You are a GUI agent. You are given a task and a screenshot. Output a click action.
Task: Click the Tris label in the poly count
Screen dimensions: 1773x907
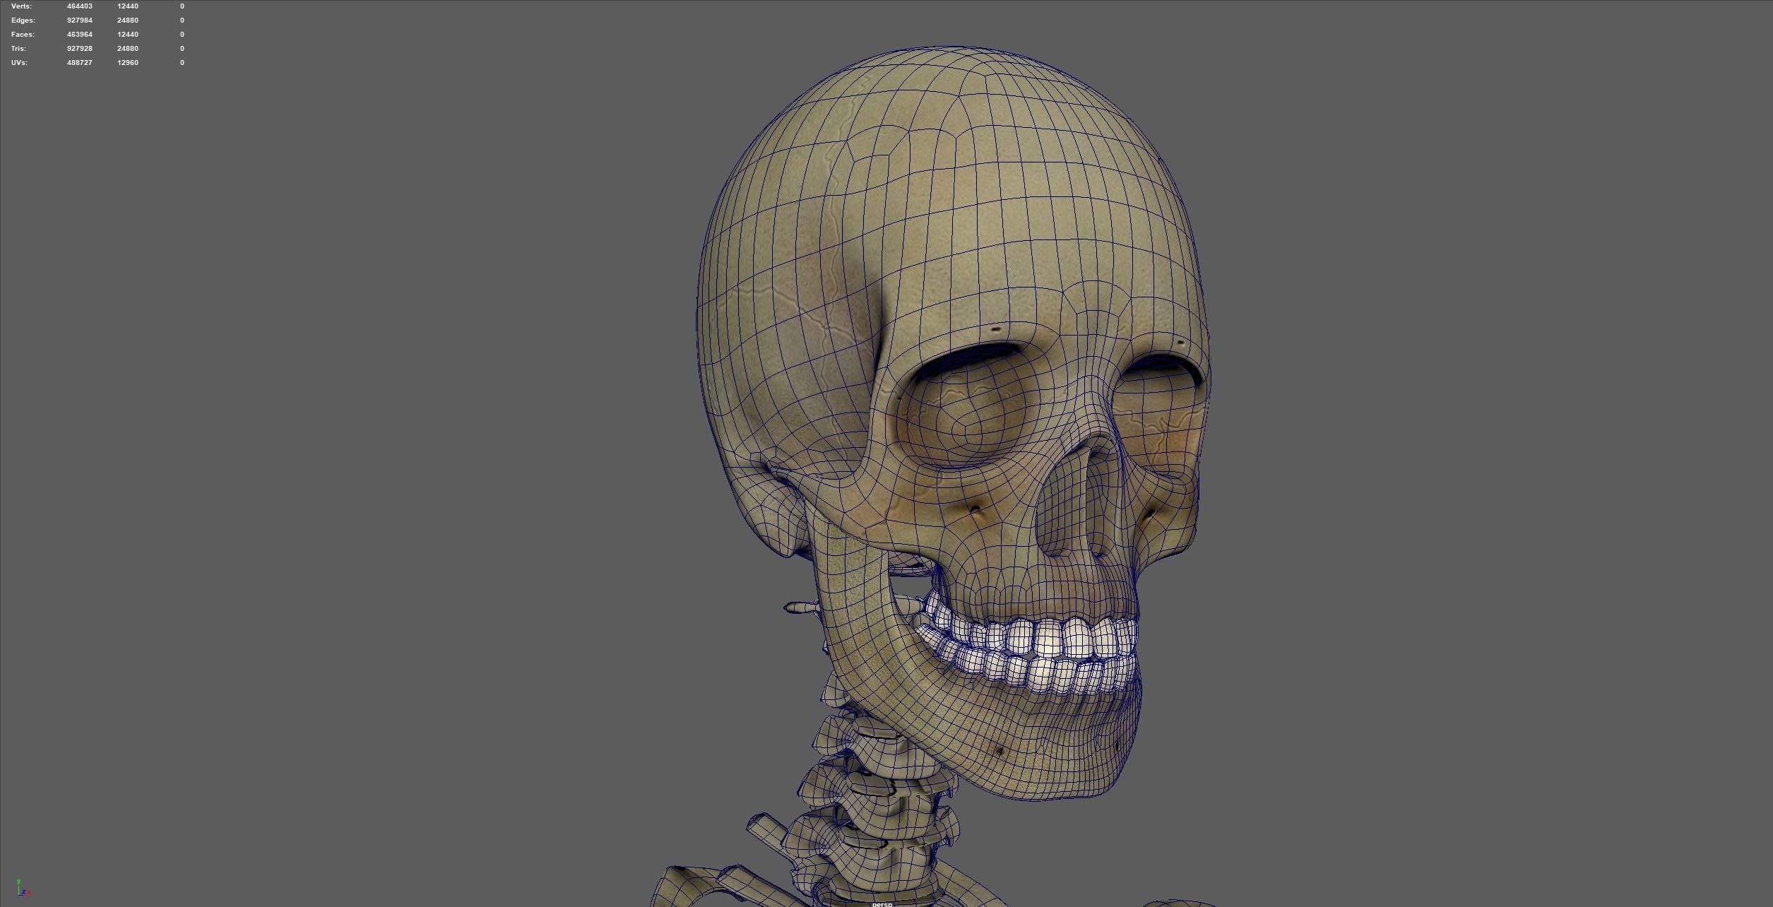(x=18, y=49)
